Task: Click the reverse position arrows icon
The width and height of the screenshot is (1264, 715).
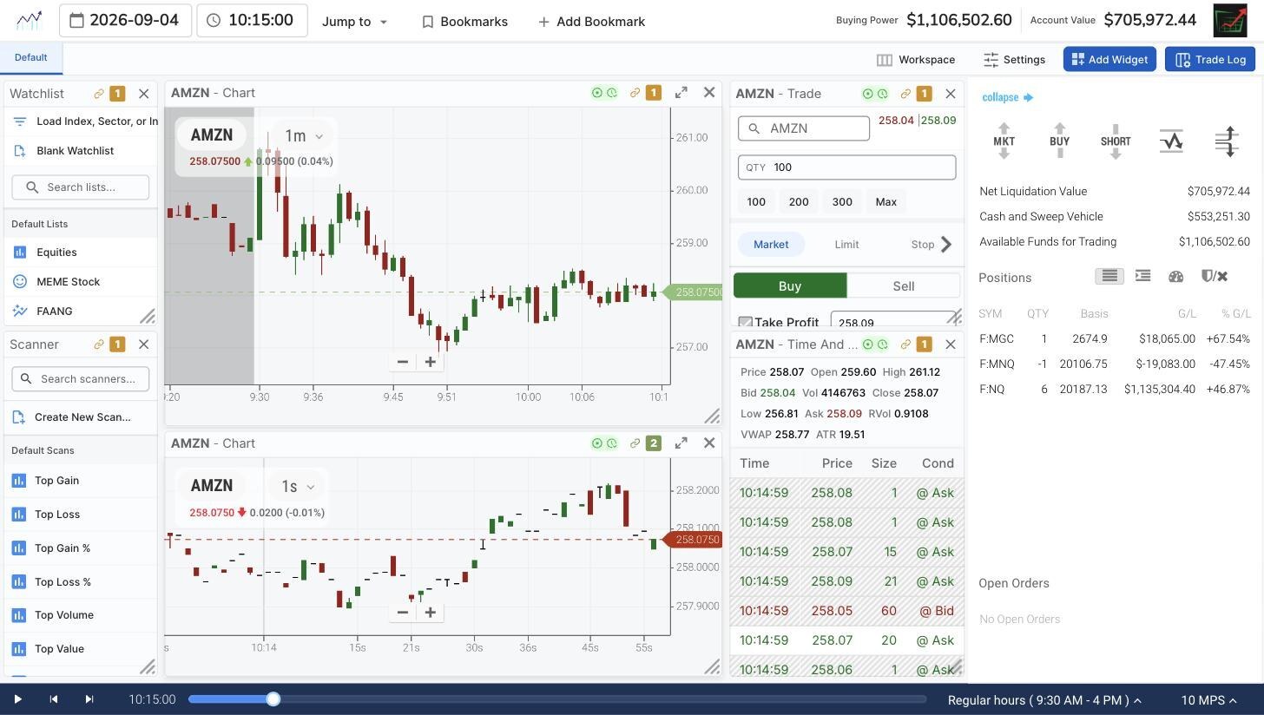Action: click(x=1227, y=141)
